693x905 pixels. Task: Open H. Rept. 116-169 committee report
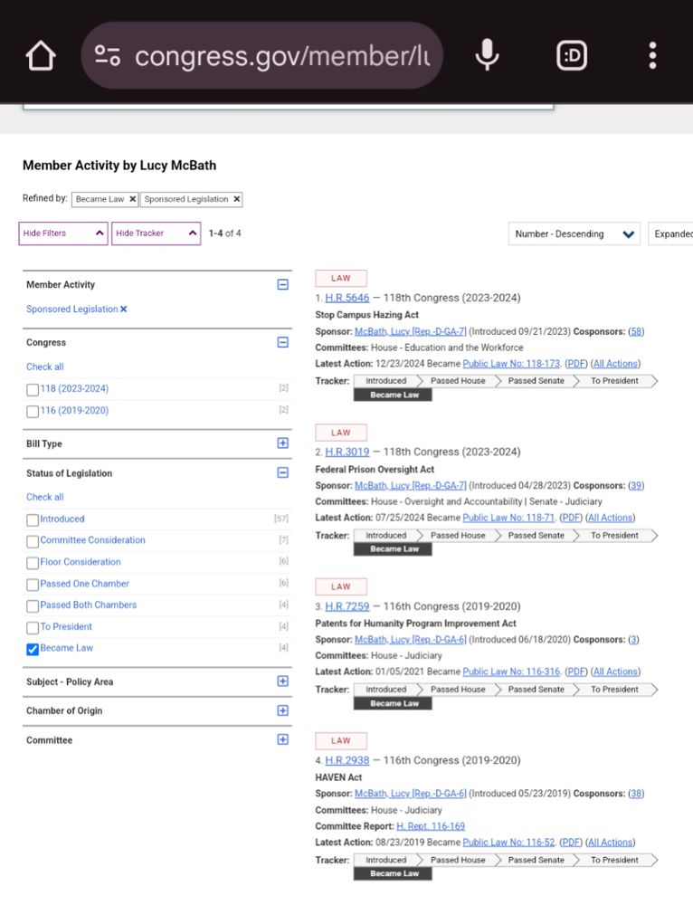(431, 826)
